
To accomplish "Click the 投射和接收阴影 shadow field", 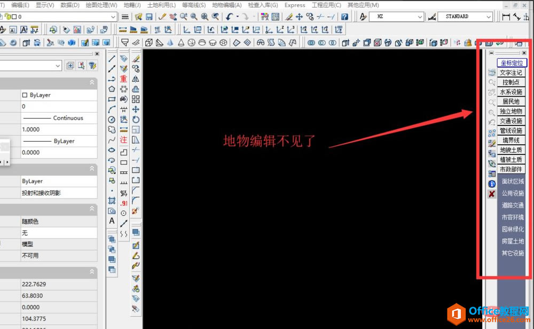I will pos(59,193).
